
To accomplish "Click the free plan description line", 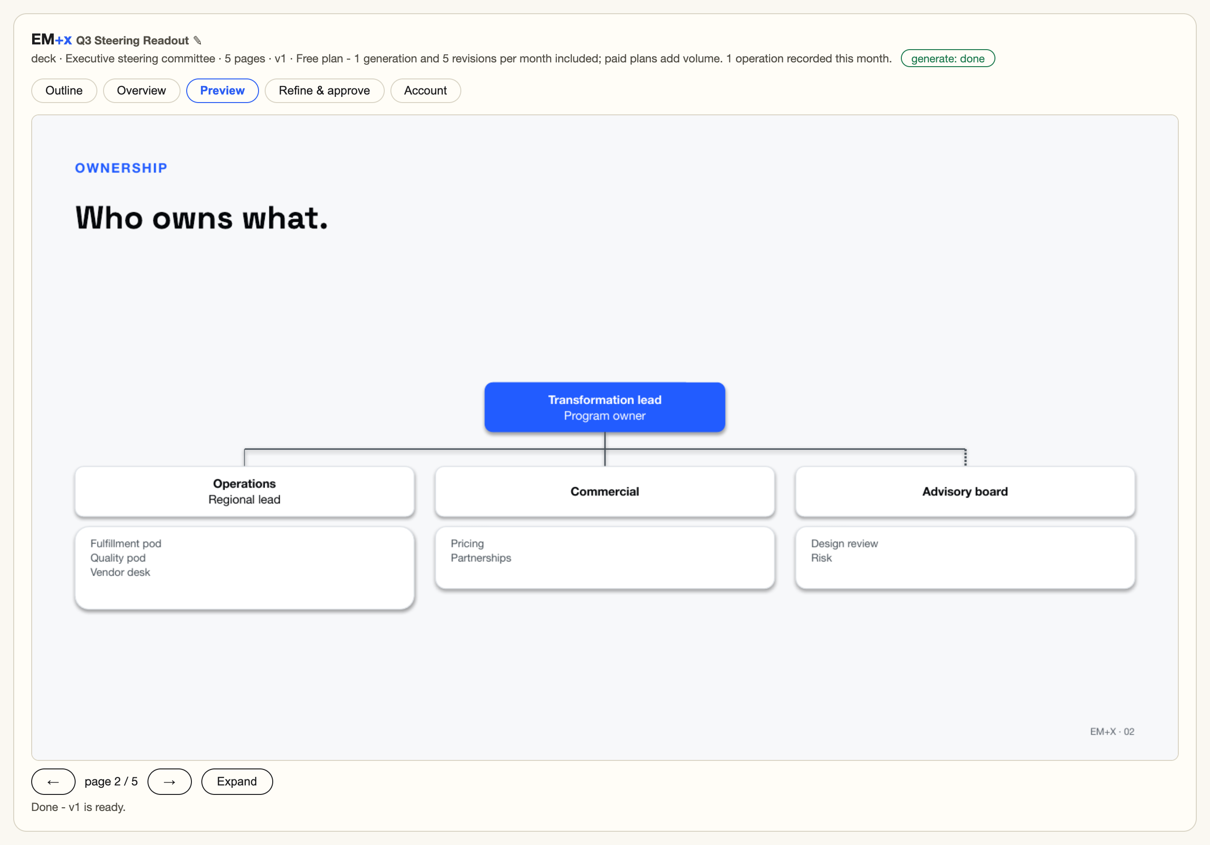I will tap(461, 59).
